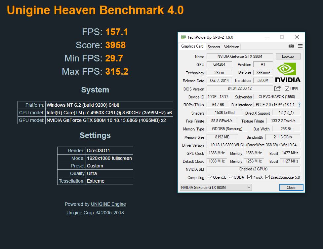This screenshot has height=249, width=323.
Task: Toggle the DirectCompute 5.0 checkbox
Action: pyautogui.click(x=267, y=177)
